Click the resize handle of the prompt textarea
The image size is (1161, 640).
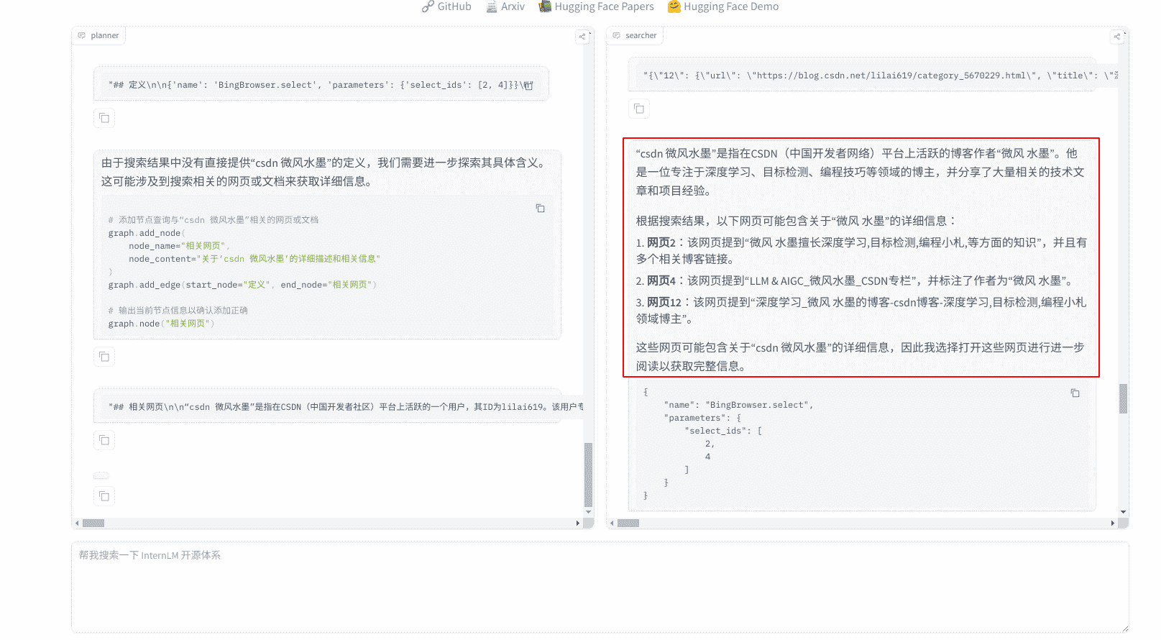tap(1124, 628)
